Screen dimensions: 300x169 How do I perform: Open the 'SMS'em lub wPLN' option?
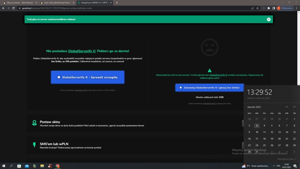tap(135, 146)
